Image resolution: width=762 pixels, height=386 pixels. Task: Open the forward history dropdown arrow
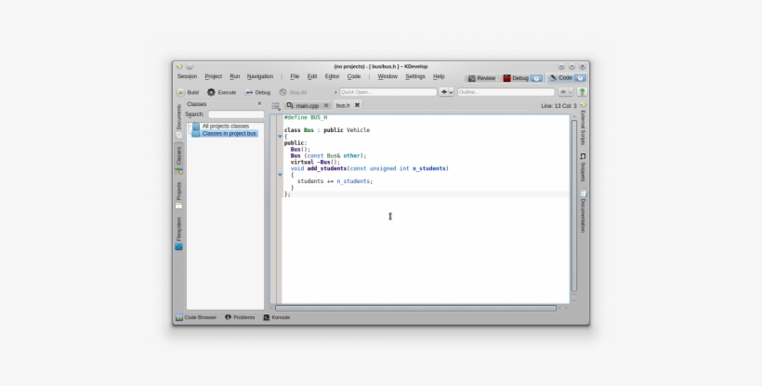click(x=571, y=92)
